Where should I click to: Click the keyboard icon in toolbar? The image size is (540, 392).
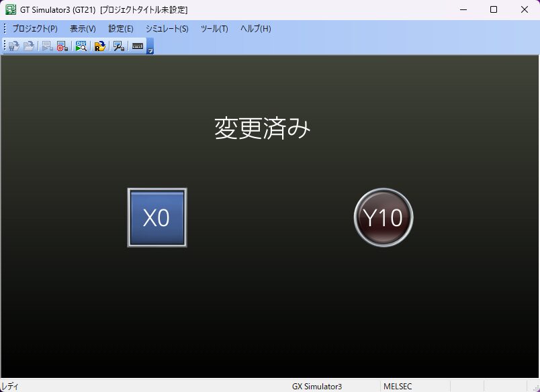click(138, 46)
